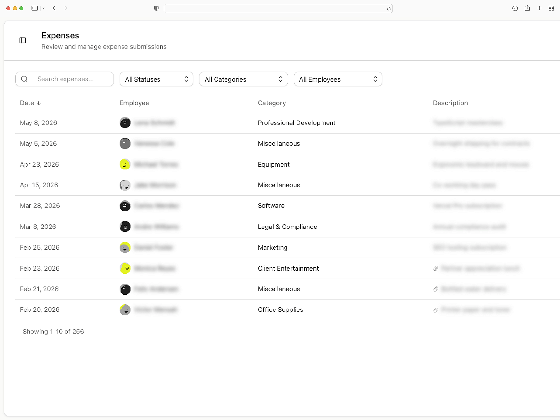Go back using the back navigation button

coord(54,8)
